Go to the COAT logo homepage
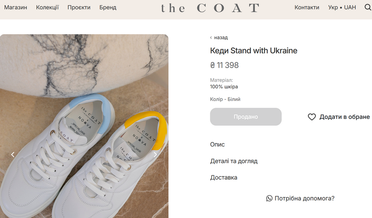Viewport: 372px width, 218px height. click(x=210, y=8)
